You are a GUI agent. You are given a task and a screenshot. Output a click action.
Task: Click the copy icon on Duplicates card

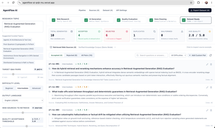point(154,31)
